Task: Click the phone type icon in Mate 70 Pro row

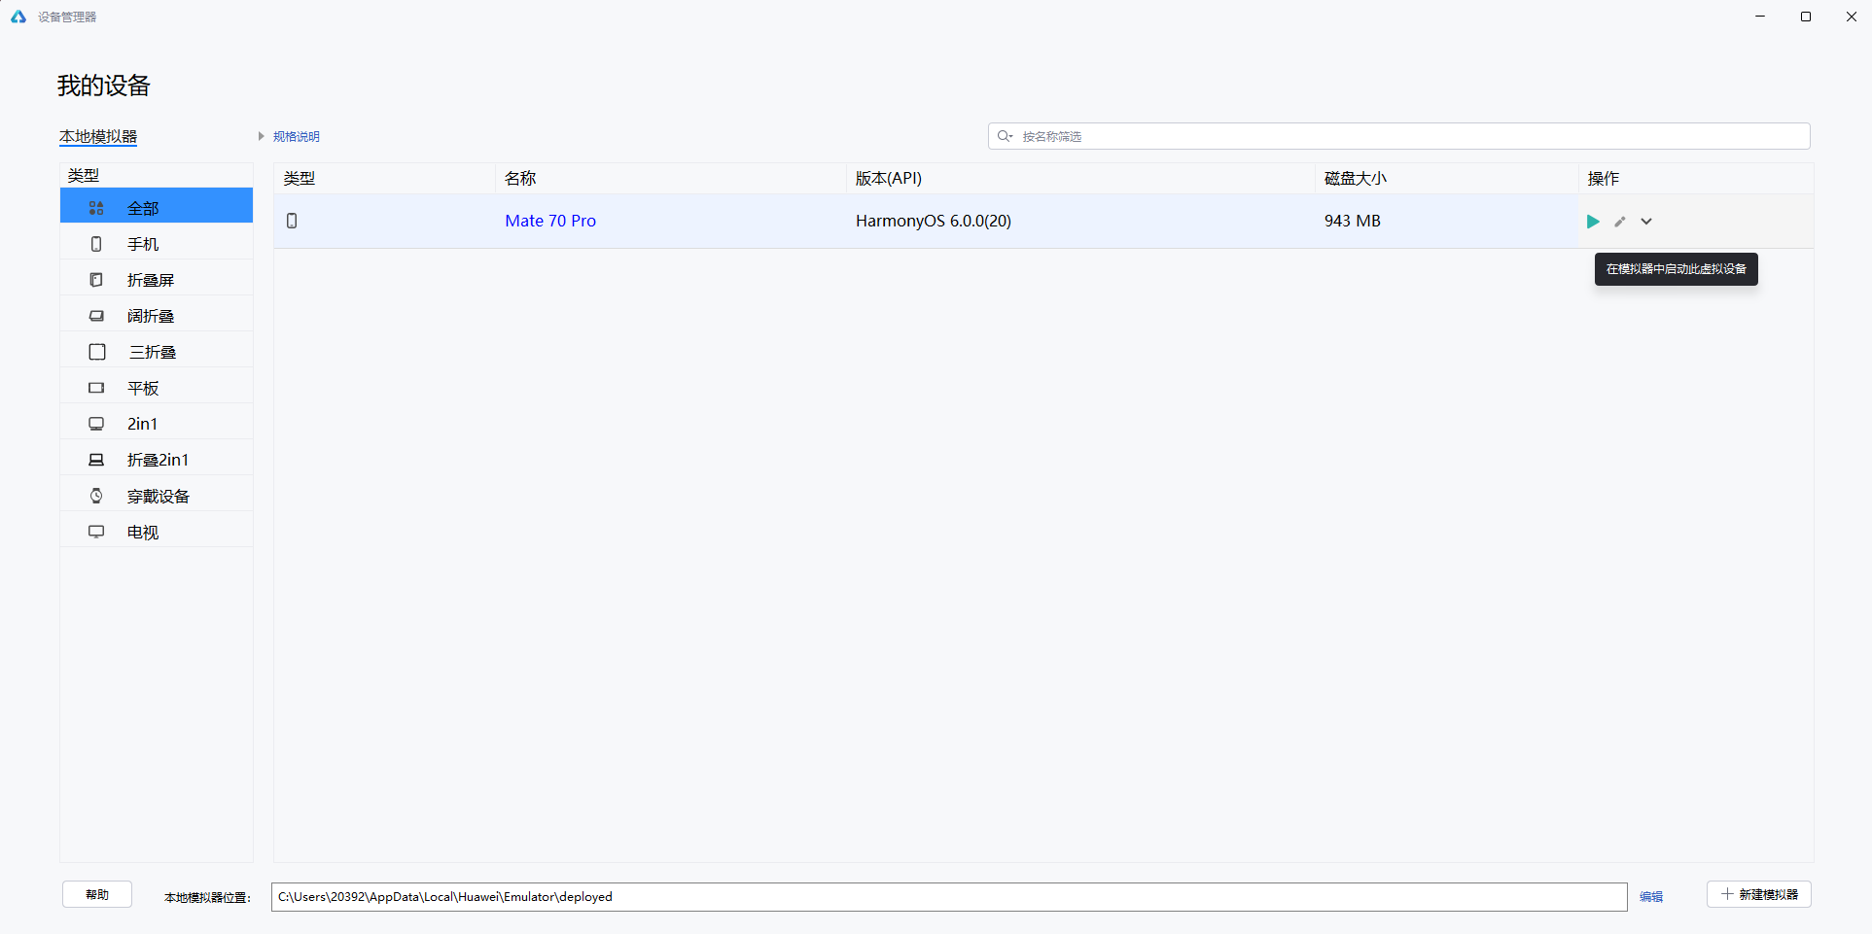Action: [x=292, y=221]
